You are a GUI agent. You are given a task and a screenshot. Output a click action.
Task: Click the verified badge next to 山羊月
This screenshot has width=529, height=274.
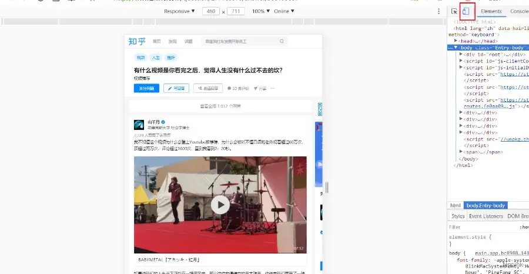coord(163,122)
